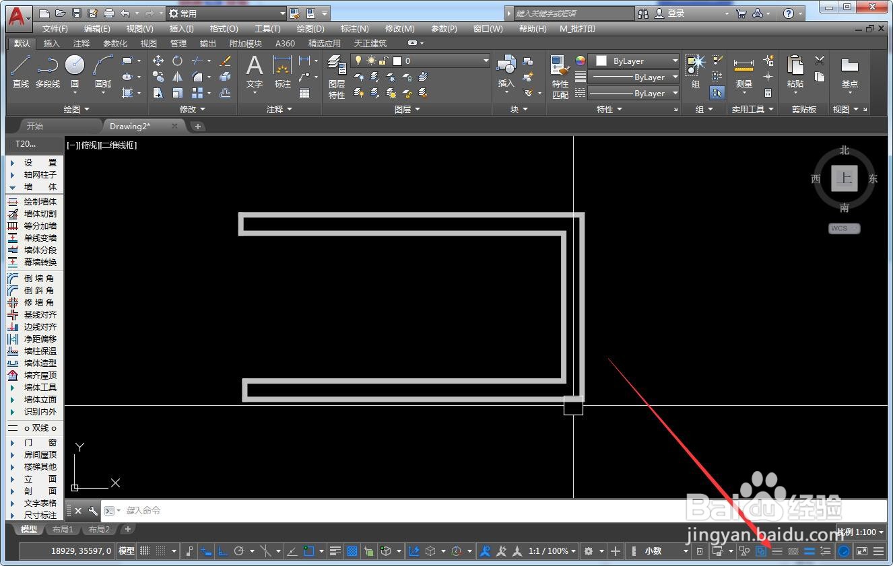Click the WCS button under view cube
Image resolution: width=893 pixels, height=566 pixels.
click(845, 228)
